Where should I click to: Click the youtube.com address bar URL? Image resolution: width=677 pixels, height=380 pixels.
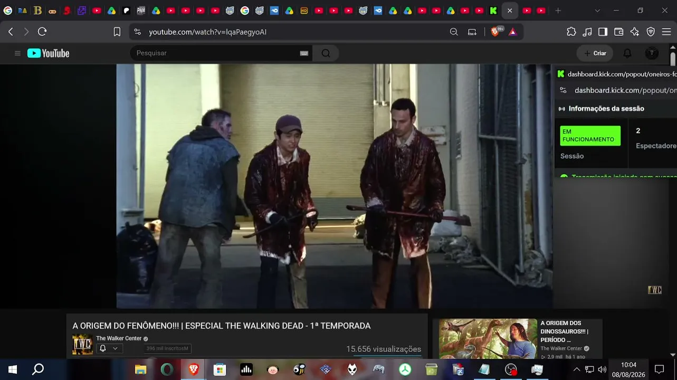[207, 32]
